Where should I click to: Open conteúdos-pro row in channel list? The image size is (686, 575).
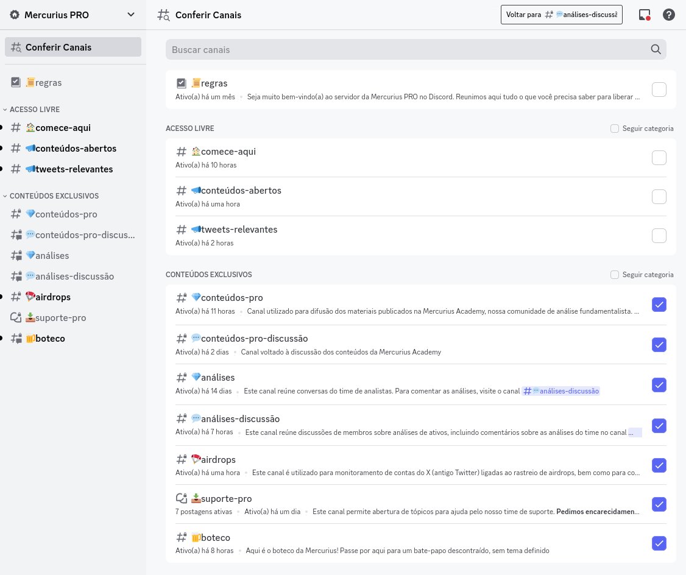(420, 305)
